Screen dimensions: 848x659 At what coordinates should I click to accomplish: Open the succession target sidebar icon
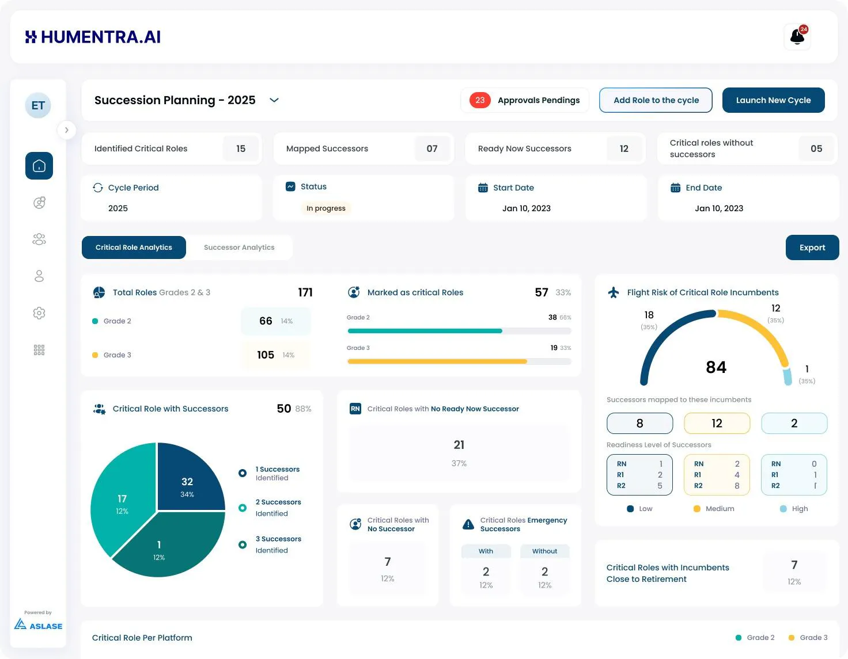coord(39,203)
